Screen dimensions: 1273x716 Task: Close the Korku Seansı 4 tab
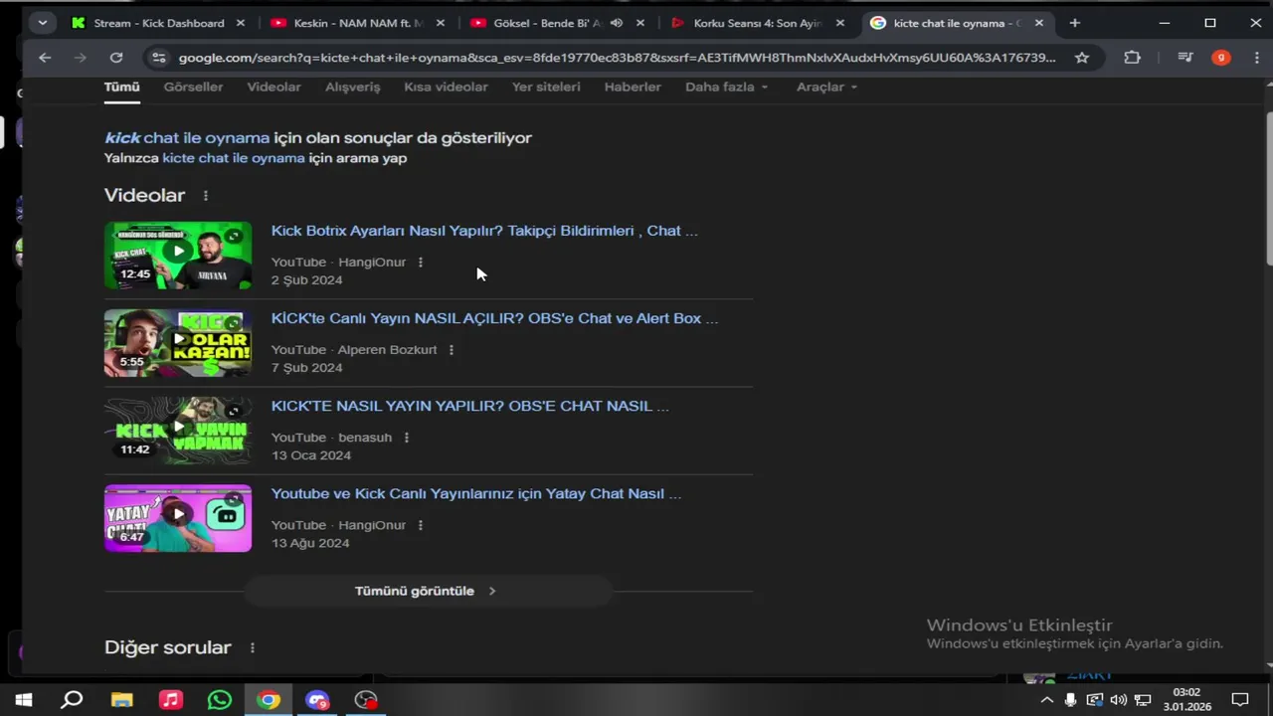pyautogui.click(x=840, y=23)
